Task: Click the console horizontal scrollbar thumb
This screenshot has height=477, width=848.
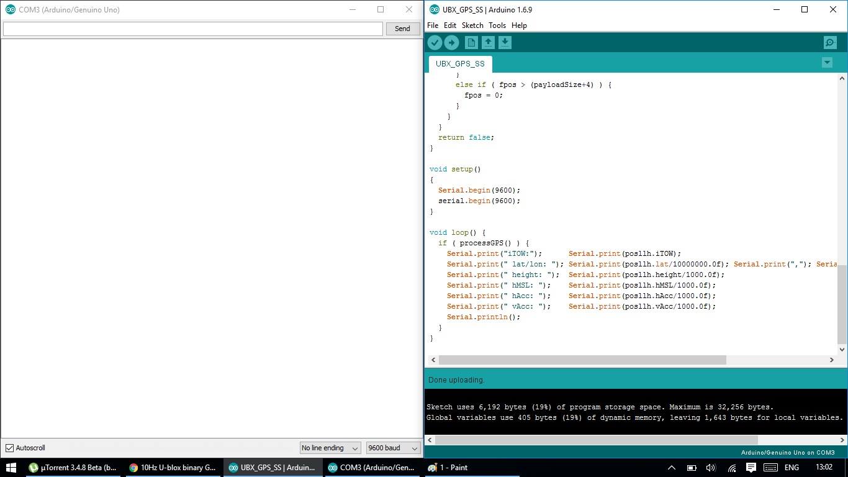Action: click(x=597, y=440)
